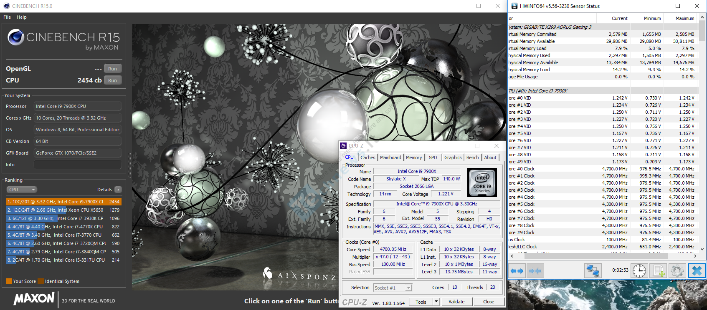Click HWiNFO clock reset timer icon
Screen dimensions: 707x310
[x=639, y=271]
